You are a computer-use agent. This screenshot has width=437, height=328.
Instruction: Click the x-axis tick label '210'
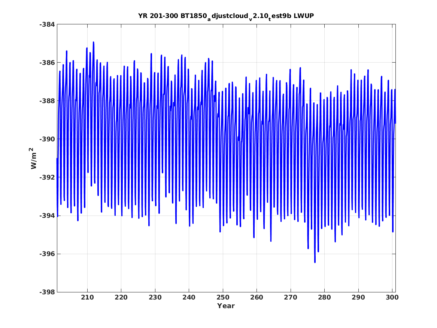(88, 298)
